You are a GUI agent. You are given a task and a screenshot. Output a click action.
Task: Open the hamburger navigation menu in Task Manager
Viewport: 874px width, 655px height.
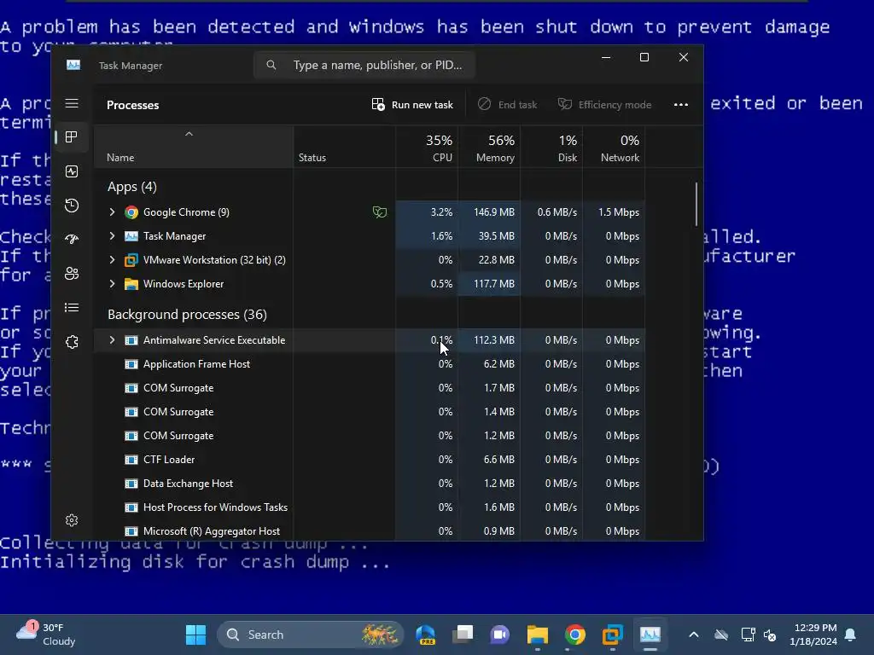pos(72,103)
